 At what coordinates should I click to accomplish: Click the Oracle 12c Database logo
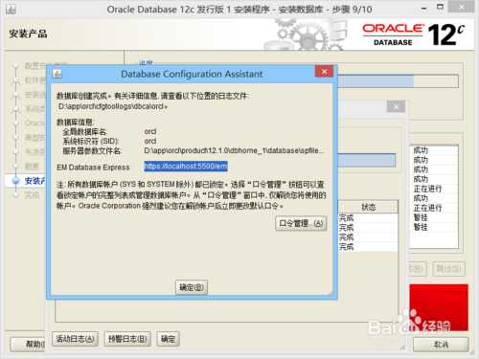tap(414, 34)
